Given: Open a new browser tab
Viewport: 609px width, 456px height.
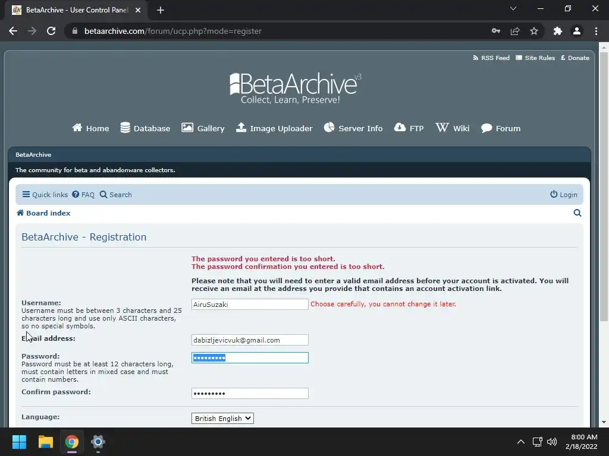Looking at the screenshot, I should [x=161, y=10].
